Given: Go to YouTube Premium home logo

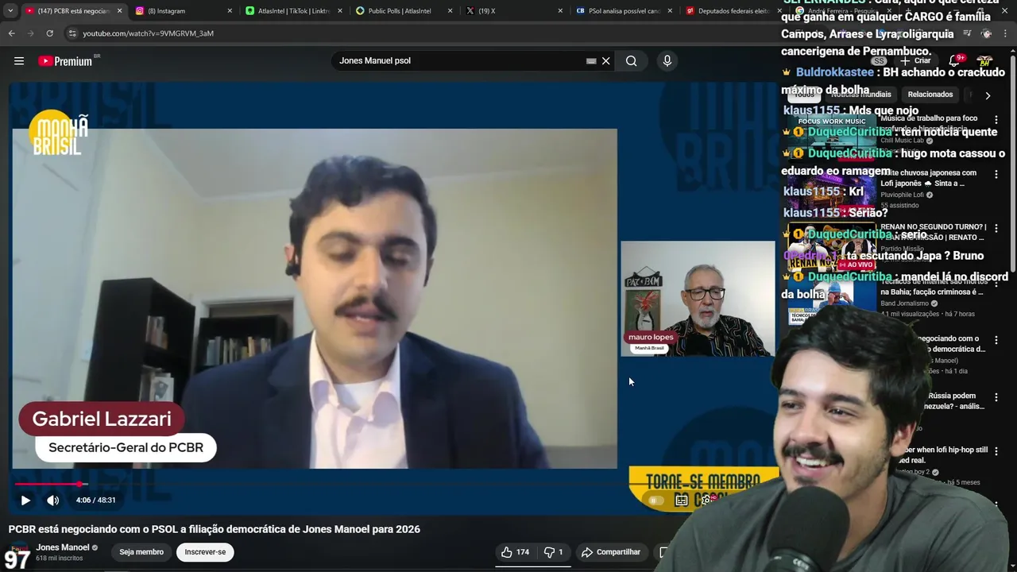Looking at the screenshot, I should coord(67,61).
